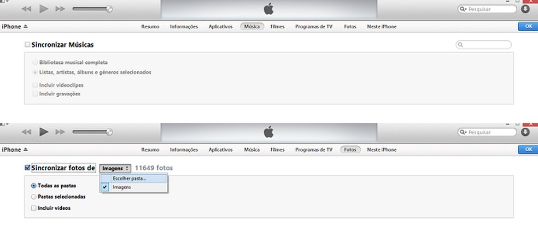The height and width of the screenshot is (243, 538).
Task: Switch to Música tab in the Fotos sync window
Action: (252, 150)
